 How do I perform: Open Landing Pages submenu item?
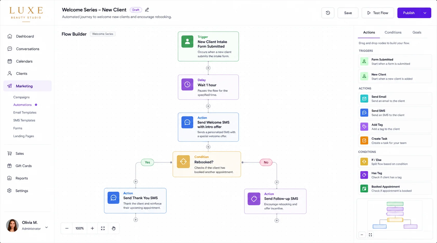tap(24, 136)
